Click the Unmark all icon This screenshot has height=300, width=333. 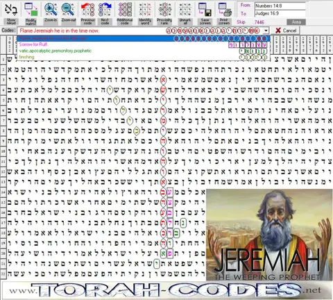(185, 10)
